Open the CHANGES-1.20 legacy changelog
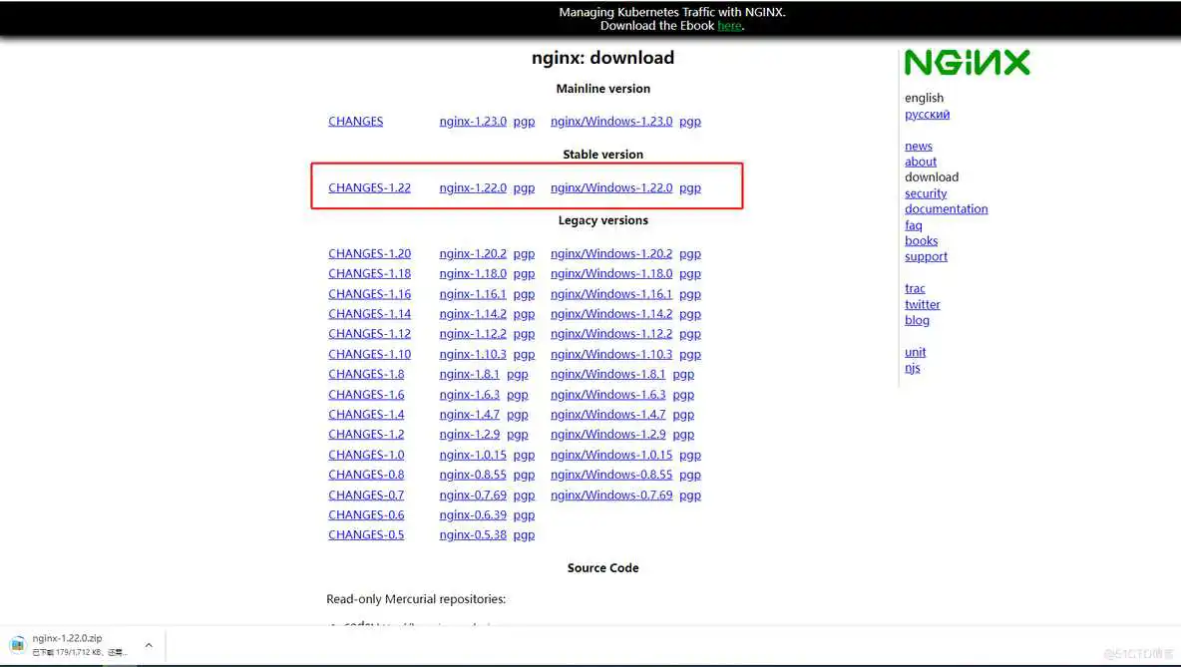 [x=370, y=253]
